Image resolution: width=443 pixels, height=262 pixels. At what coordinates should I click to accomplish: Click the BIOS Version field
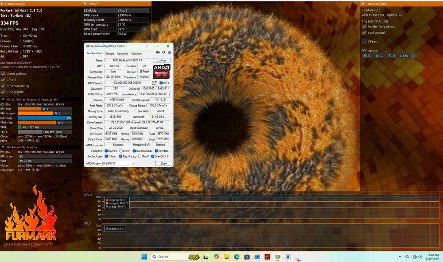point(127,83)
